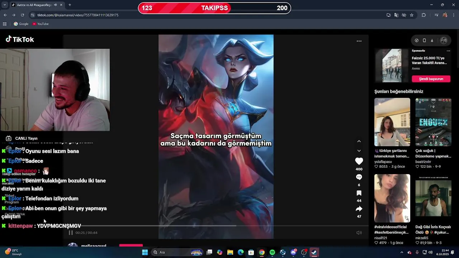Open Spotify from the taskbar
This screenshot has width=459, height=258.
(x=272, y=252)
